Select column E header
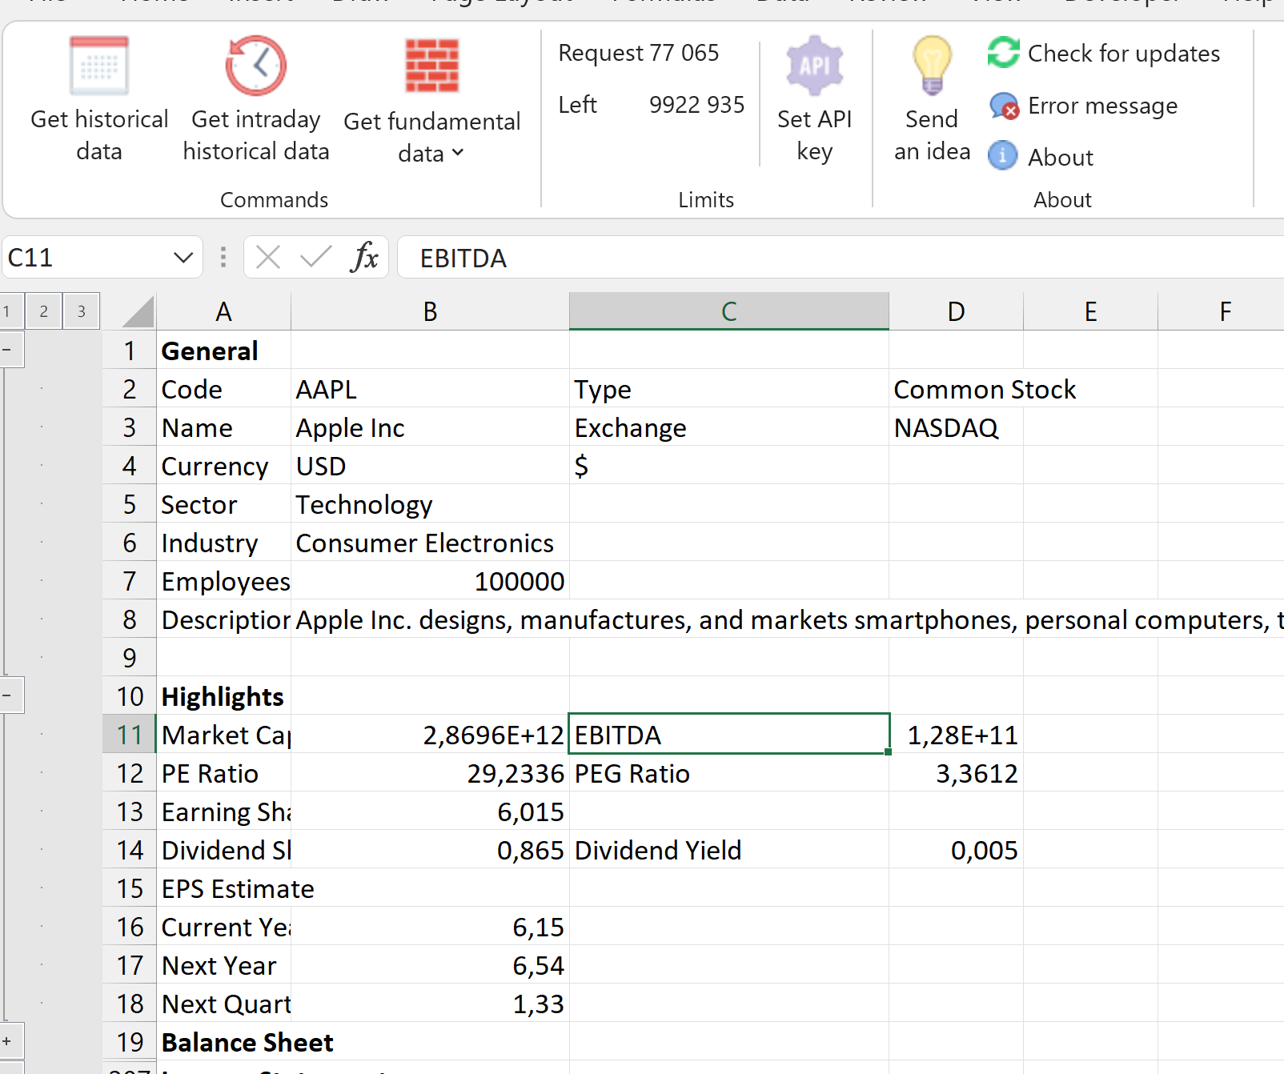This screenshot has height=1074, width=1284. 1090,311
